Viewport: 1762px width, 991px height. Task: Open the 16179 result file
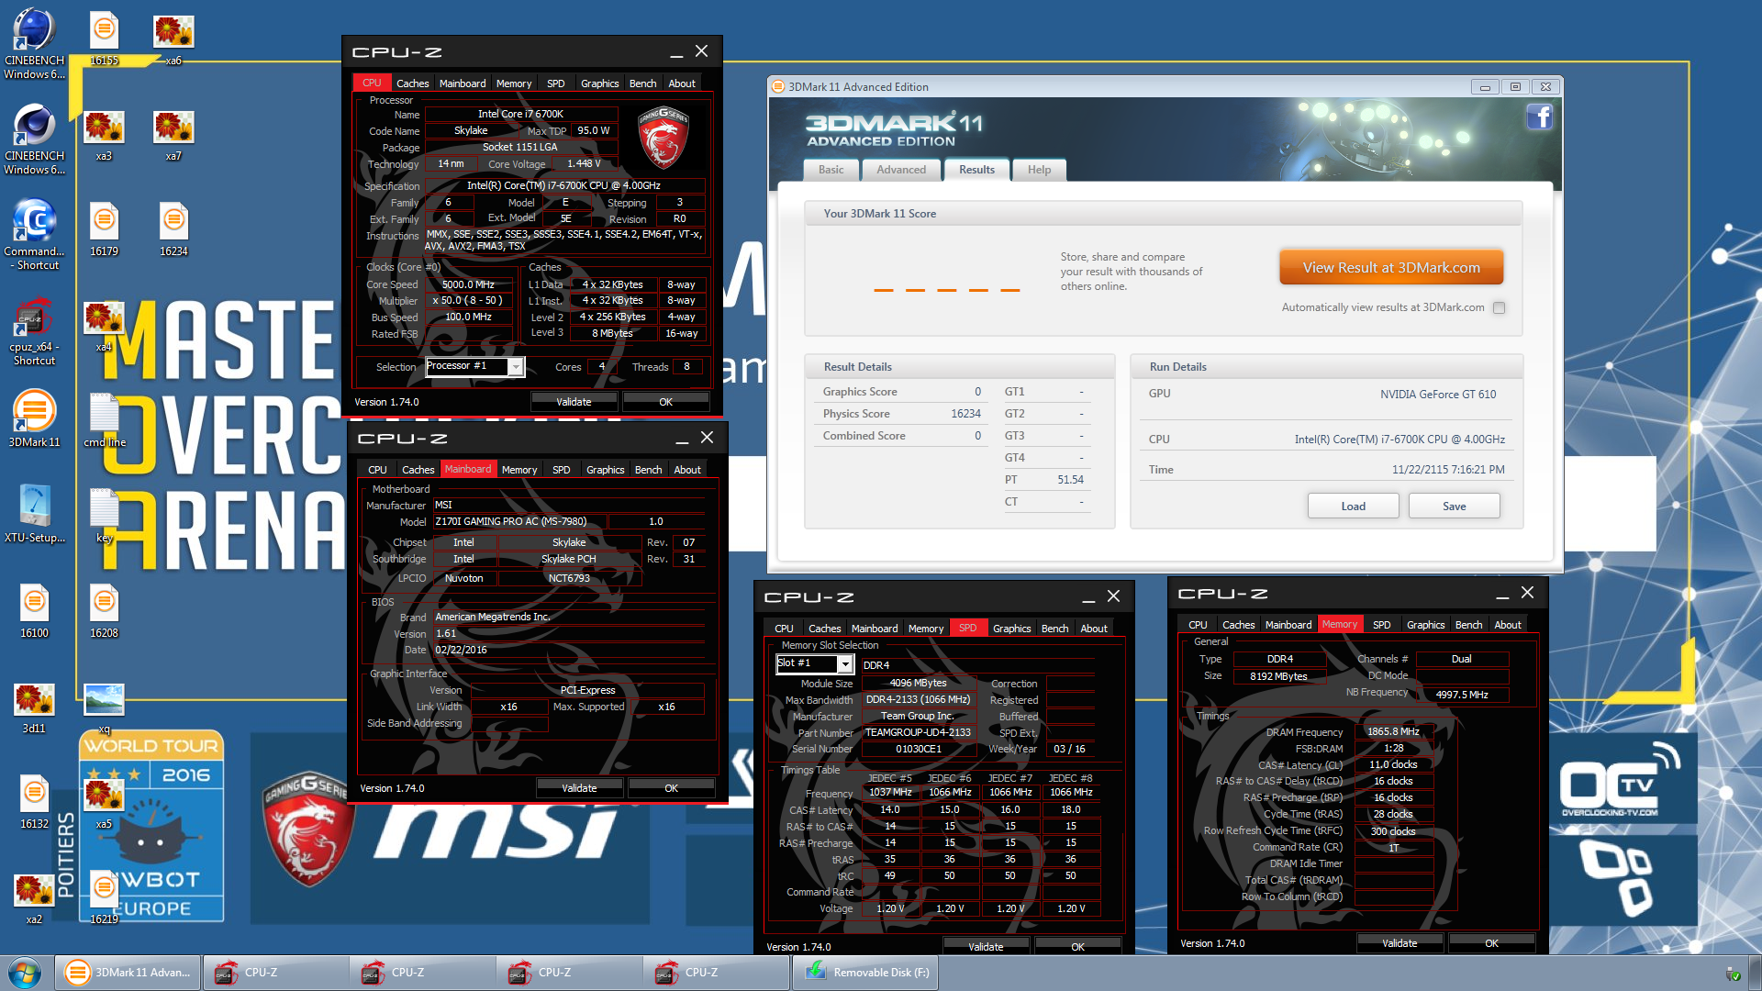click(x=104, y=228)
